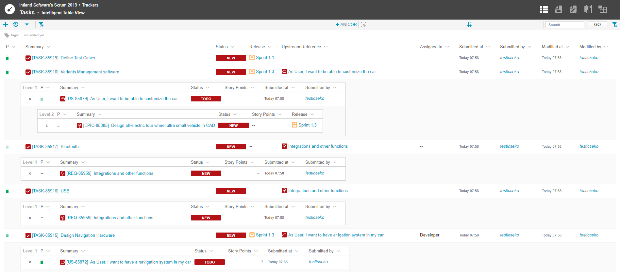Expand the Upstream Reference column menu
This screenshot has width=620, height=272.
(x=326, y=47)
